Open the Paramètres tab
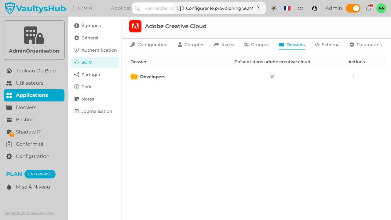Viewport: 391px width, 220px height. tap(366, 45)
